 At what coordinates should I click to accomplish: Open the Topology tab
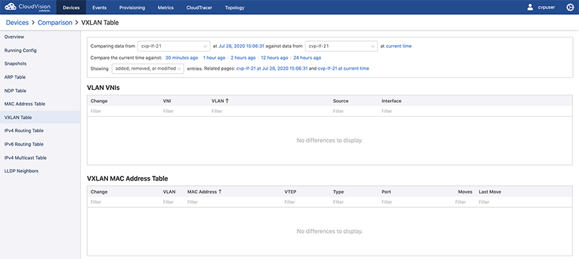click(235, 7)
